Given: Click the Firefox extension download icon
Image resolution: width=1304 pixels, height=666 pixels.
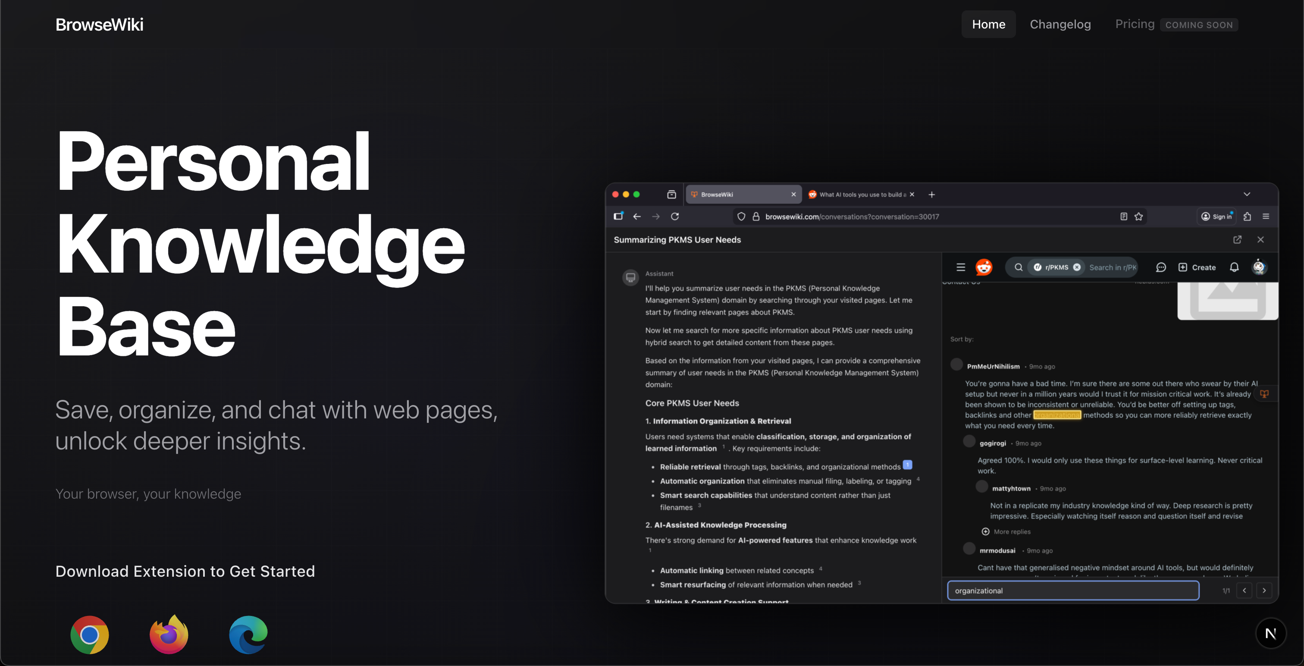Looking at the screenshot, I should (169, 634).
